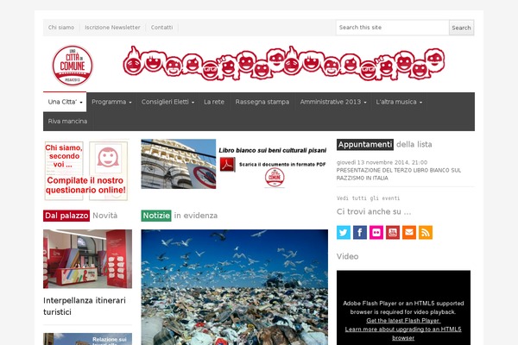Open the YouTube social icon
Image resolution: width=518 pixels, height=345 pixels.
click(x=393, y=232)
